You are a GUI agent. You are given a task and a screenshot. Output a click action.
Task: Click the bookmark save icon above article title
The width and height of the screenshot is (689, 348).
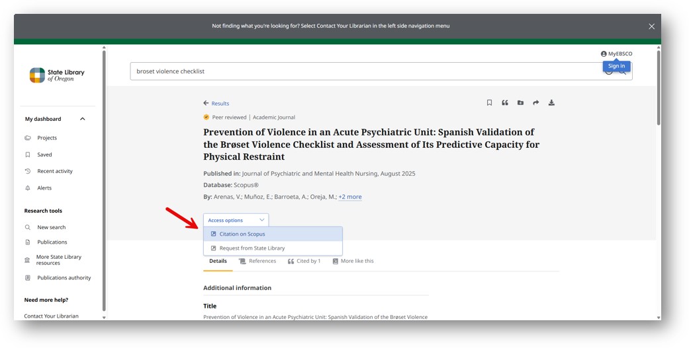[x=489, y=103]
